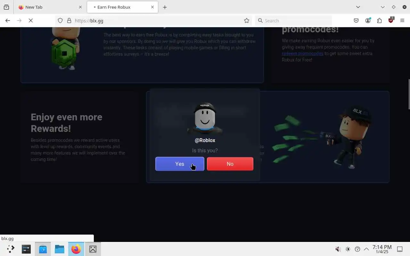The height and width of the screenshot is (256, 410).
Task: Activate the Firefox taskbar icon
Action: 76,249
